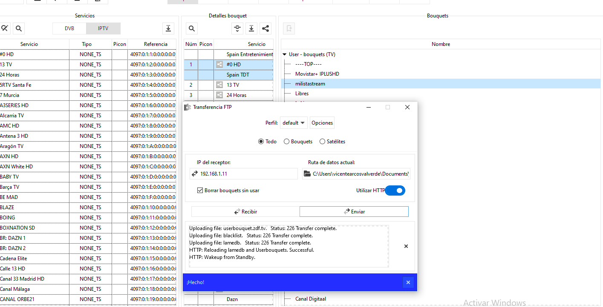Click the download-arrow icon in Servicios toolbar
Viewport: 603px width, 307px height.
click(168, 28)
